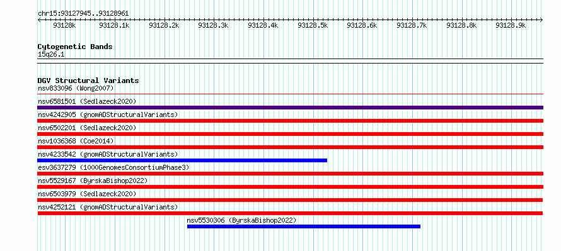
Task: Click the 93128.5k ruler tick label
Action: coord(313,25)
